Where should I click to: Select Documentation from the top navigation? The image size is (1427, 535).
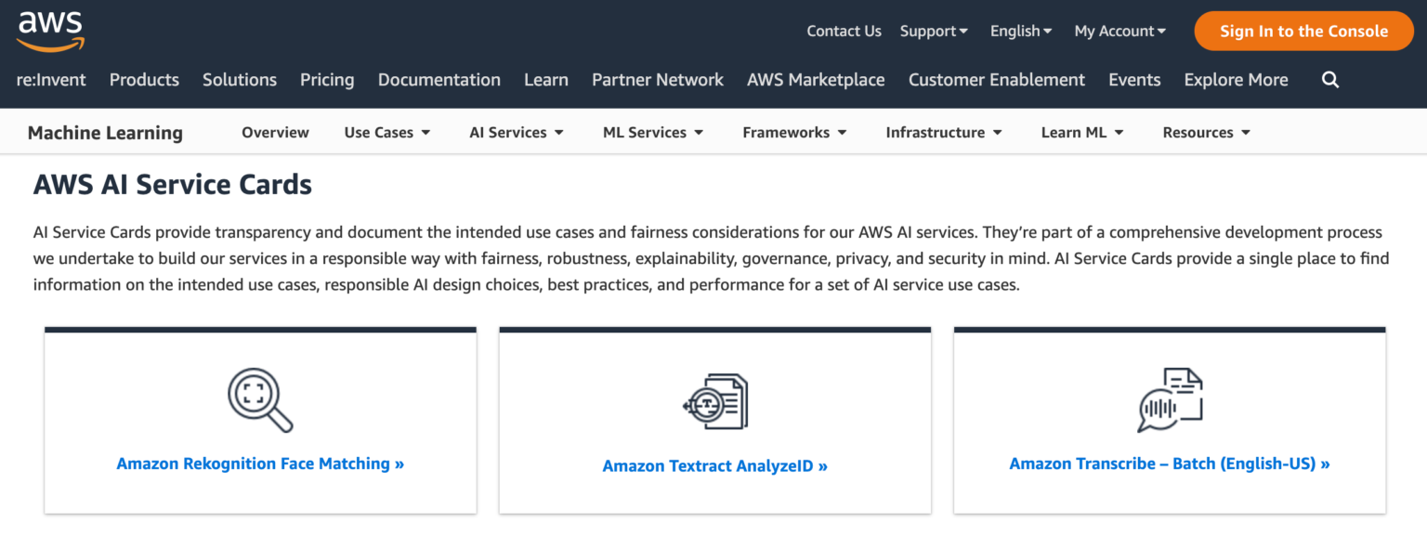coord(439,79)
